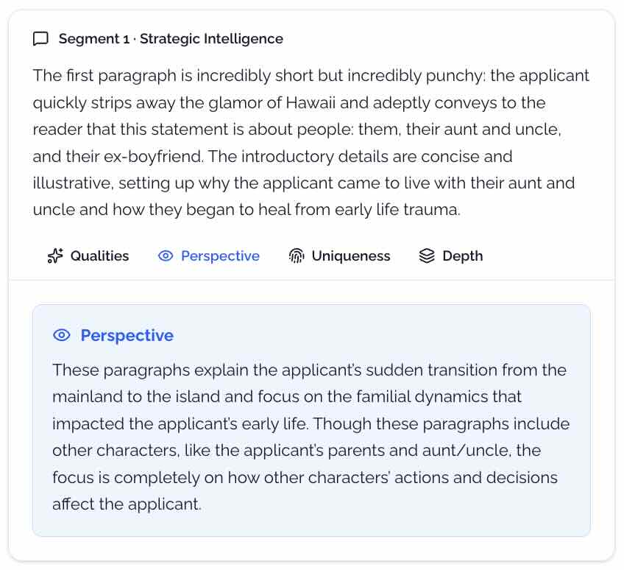624x570 pixels.
Task: Click the fingerprint Uniqueness category icon
Action: (x=297, y=256)
